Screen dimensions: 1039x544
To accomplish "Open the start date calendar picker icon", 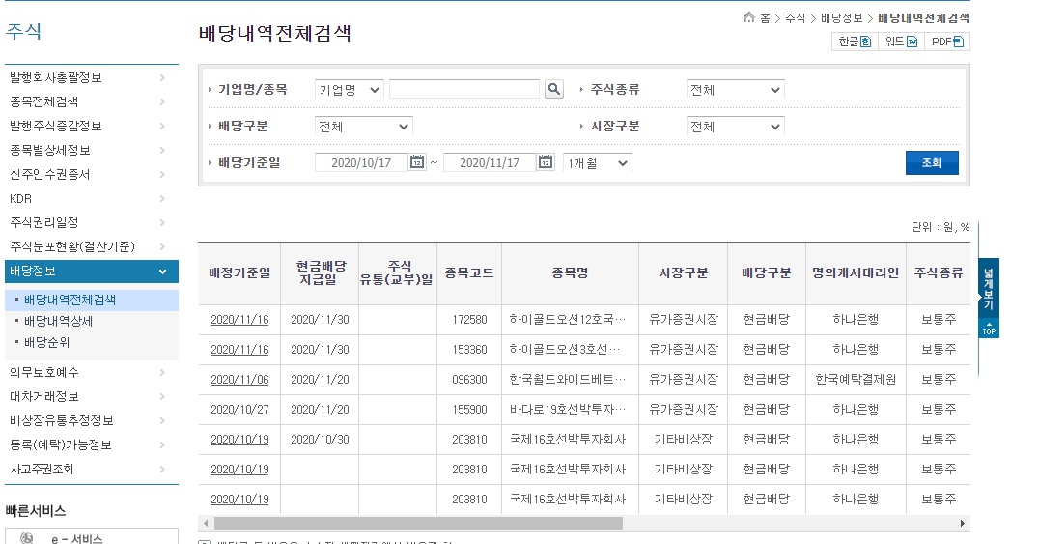I will pos(417,162).
